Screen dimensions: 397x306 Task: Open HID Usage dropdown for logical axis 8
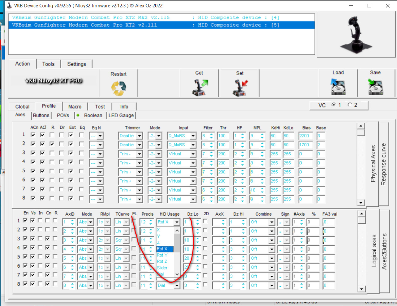(177, 286)
